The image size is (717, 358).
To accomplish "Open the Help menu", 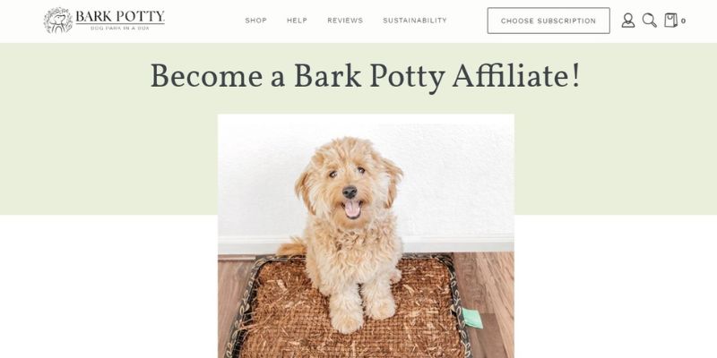I will coord(297,21).
